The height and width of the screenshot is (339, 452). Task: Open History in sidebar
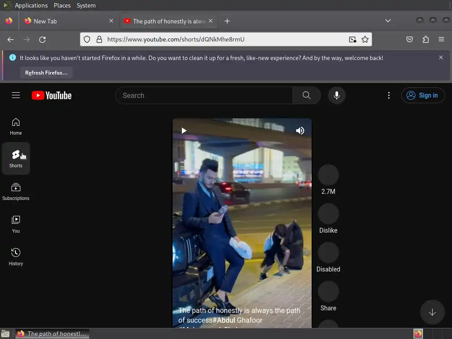pos(16,257)
